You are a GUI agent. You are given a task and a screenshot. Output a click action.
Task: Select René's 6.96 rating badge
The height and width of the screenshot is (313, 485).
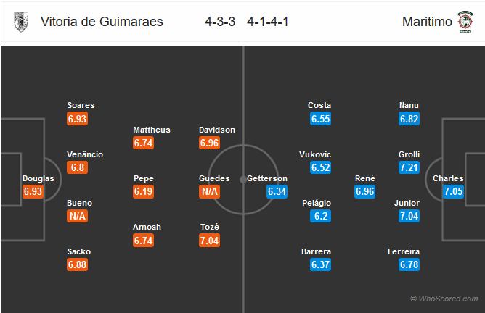click(365, 191)
